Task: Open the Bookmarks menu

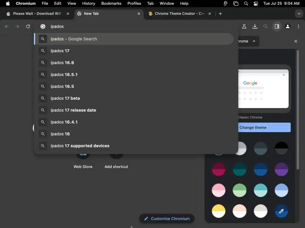Action: (x=111, y=4)
